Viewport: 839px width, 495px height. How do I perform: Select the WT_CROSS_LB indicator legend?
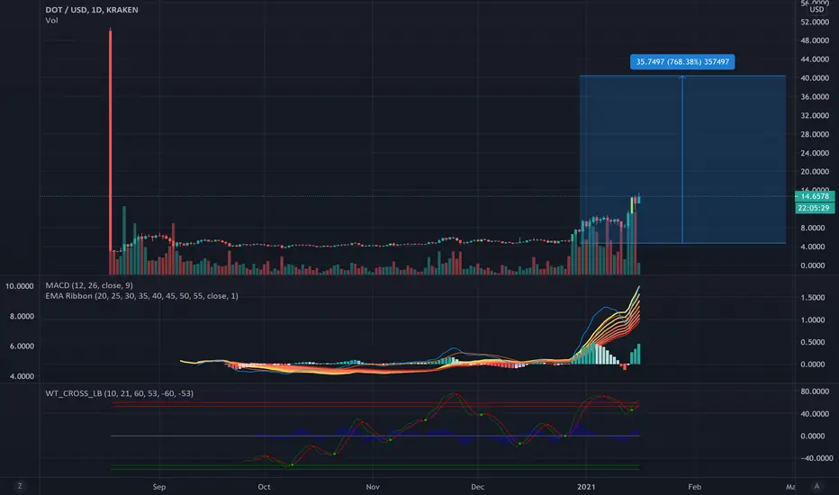pyautogui.click(x=120, y=393)
